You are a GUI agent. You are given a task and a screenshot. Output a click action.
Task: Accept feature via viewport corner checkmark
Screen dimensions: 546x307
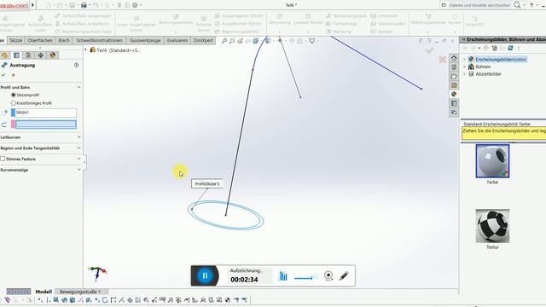[x=429, y=50]
